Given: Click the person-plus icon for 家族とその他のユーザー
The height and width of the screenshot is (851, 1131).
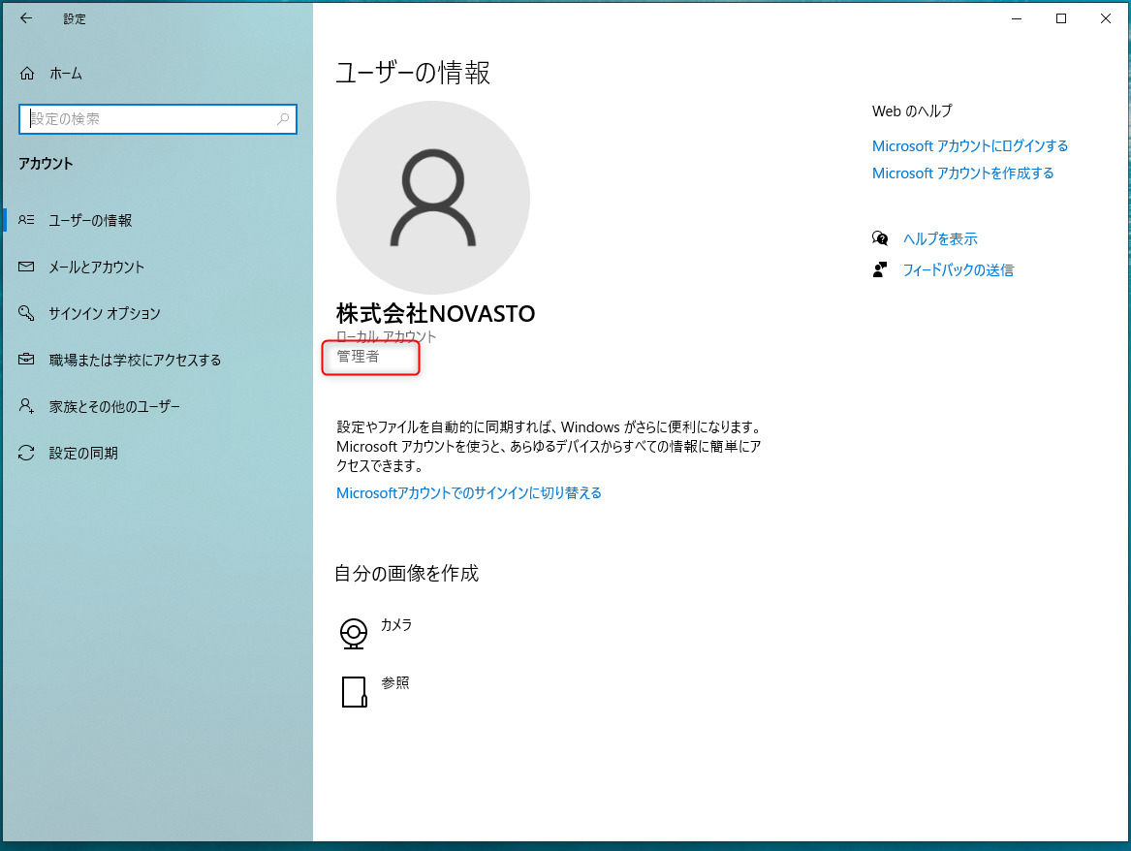Looking at the screenshot, I should tap(26, 406).
